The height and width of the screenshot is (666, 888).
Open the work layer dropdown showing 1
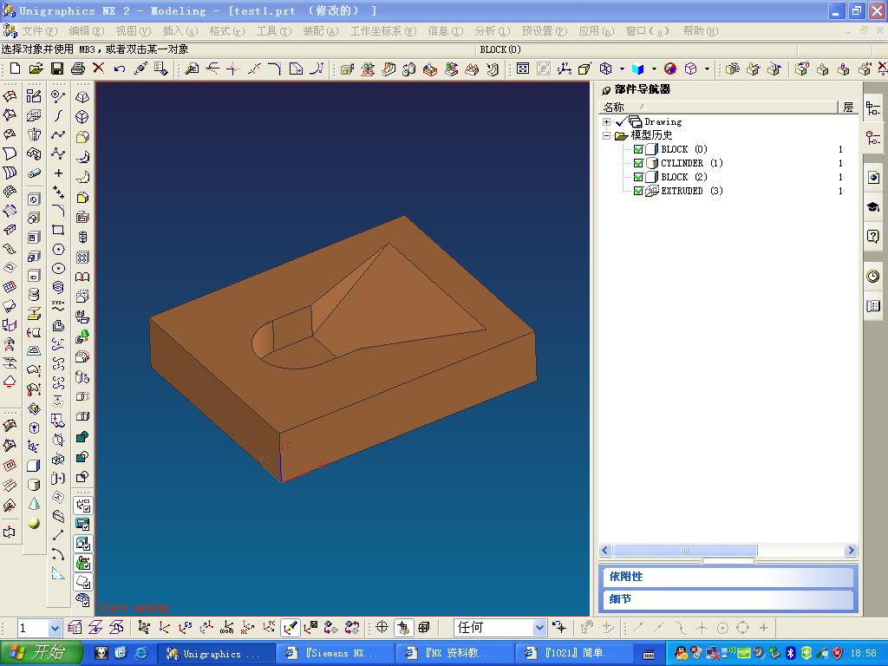(x=55, y=628)
